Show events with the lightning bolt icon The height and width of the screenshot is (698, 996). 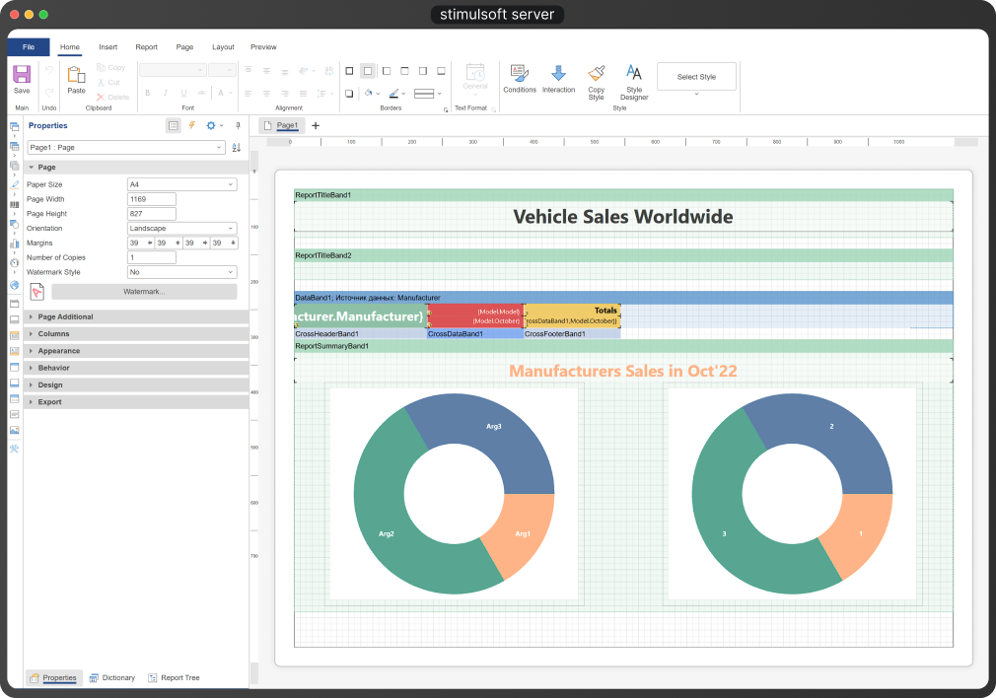tap(192, 126)
